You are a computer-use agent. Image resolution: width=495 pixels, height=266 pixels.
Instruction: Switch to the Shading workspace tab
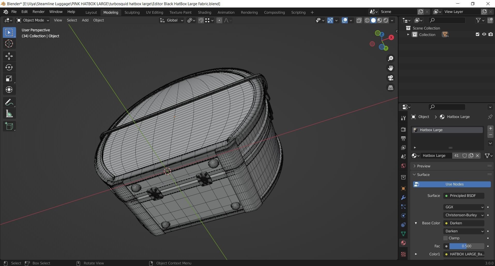click(x=204, y=12)
